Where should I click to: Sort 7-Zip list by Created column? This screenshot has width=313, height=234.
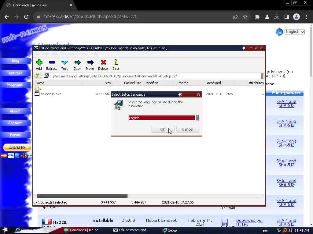tap(188, 83)
